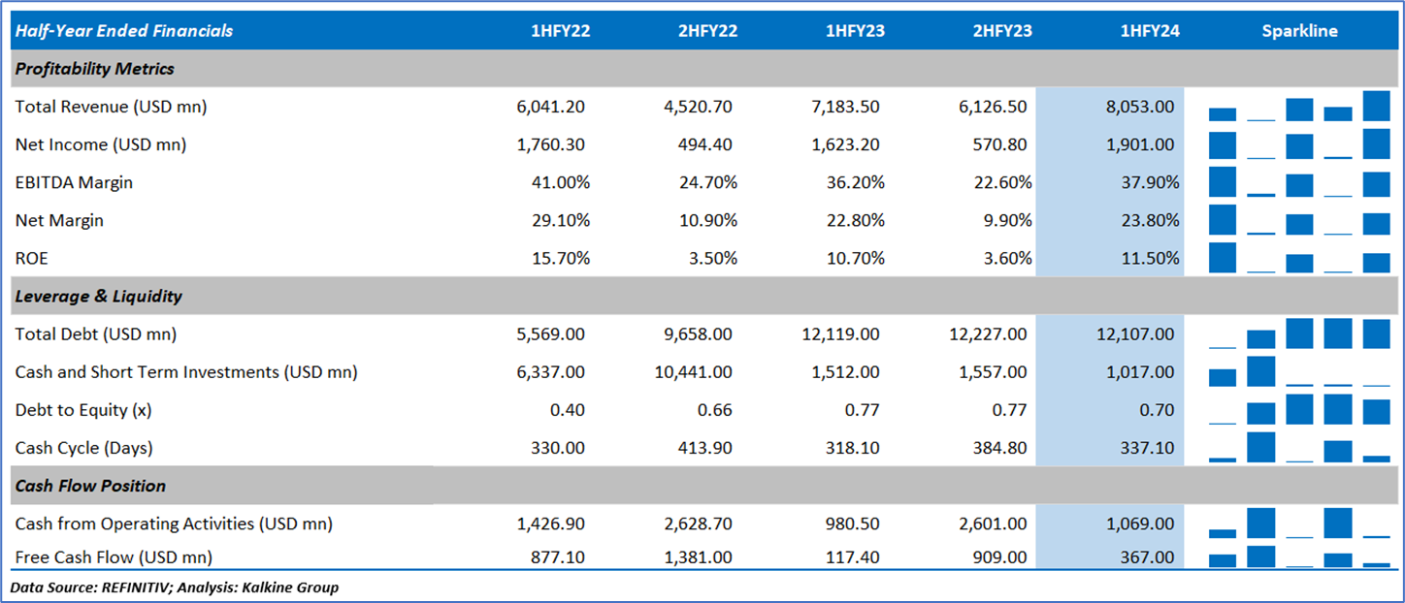1405x603 pixels.
Task: Click the 1HFY24 column header
Action: [1150, 31]
